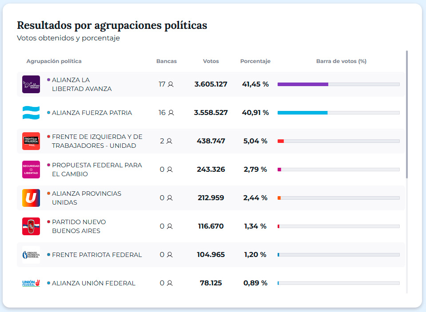Click the Partido Nuevo Buenos Aires logo

click(31, 226)
